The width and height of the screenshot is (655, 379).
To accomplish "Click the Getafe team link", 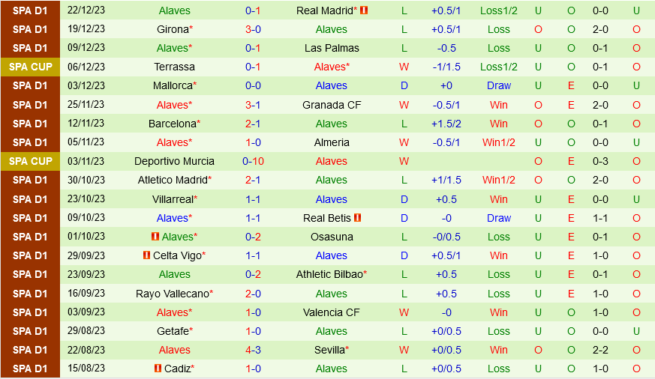I will [173, 331].
